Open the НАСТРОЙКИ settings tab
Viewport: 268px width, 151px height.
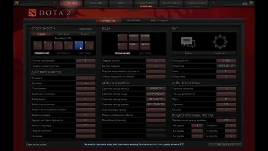pos(134,21)
